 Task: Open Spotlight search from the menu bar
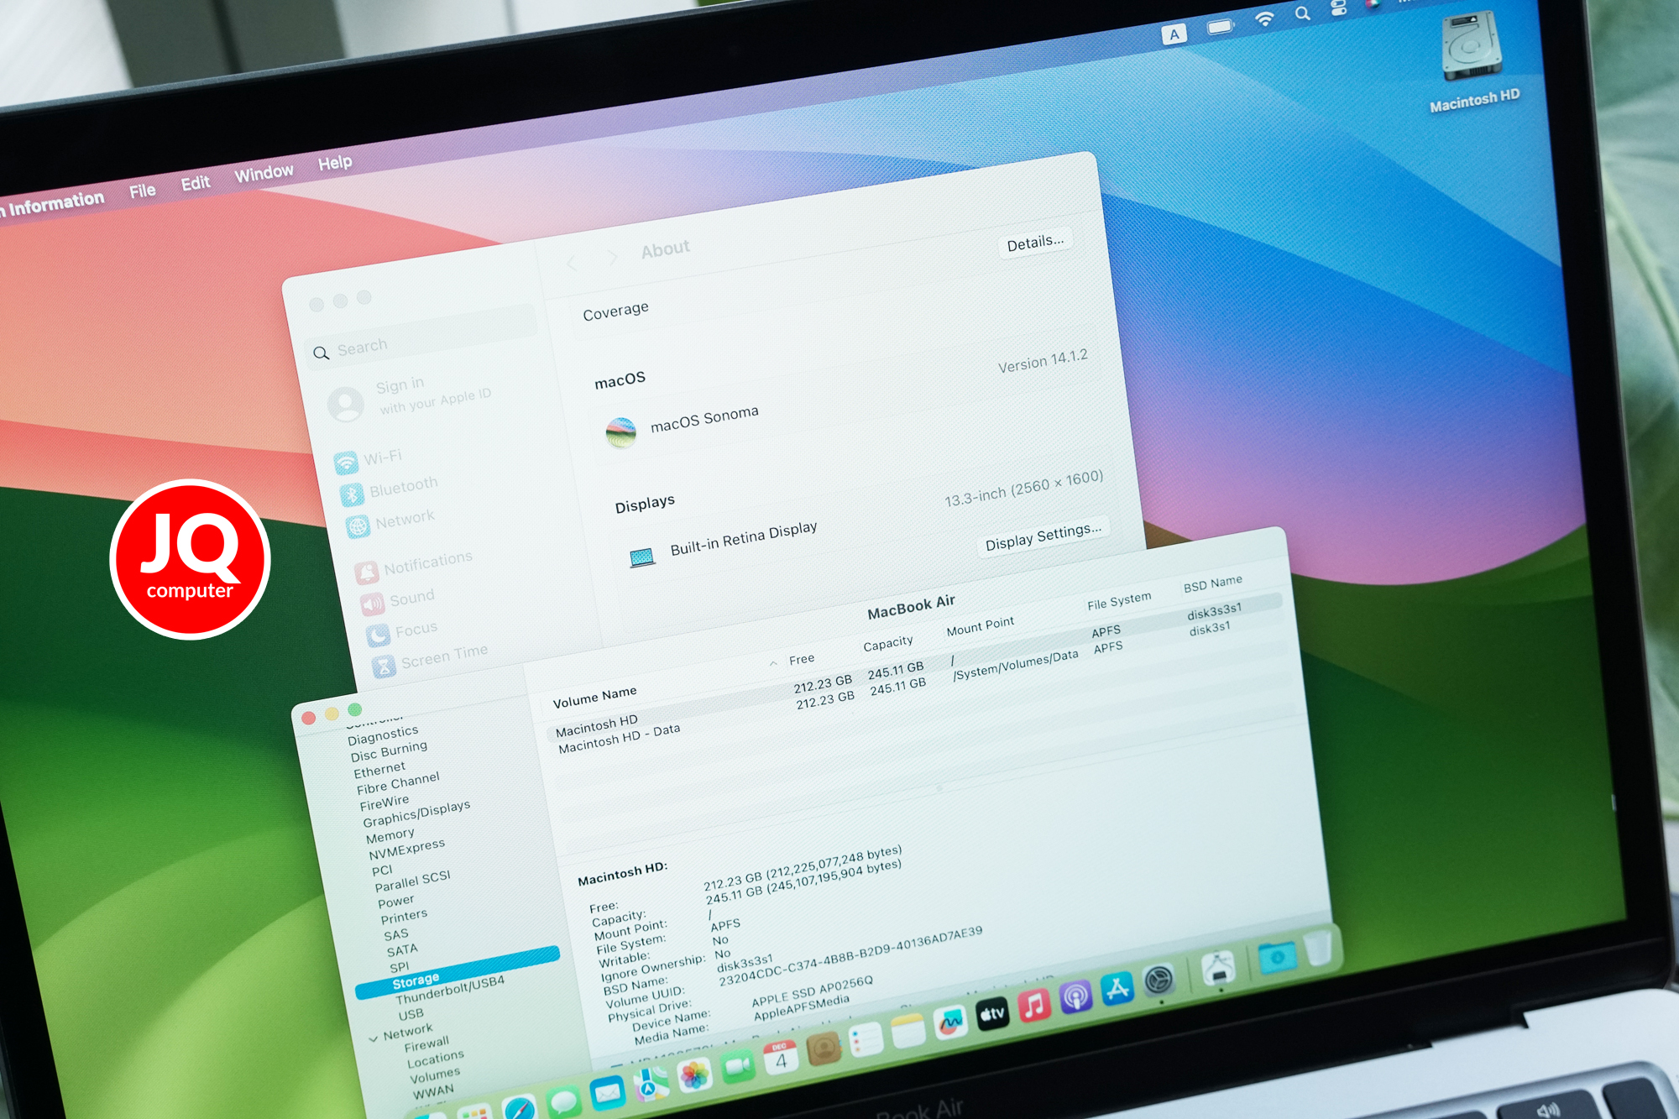[1302, 13]
